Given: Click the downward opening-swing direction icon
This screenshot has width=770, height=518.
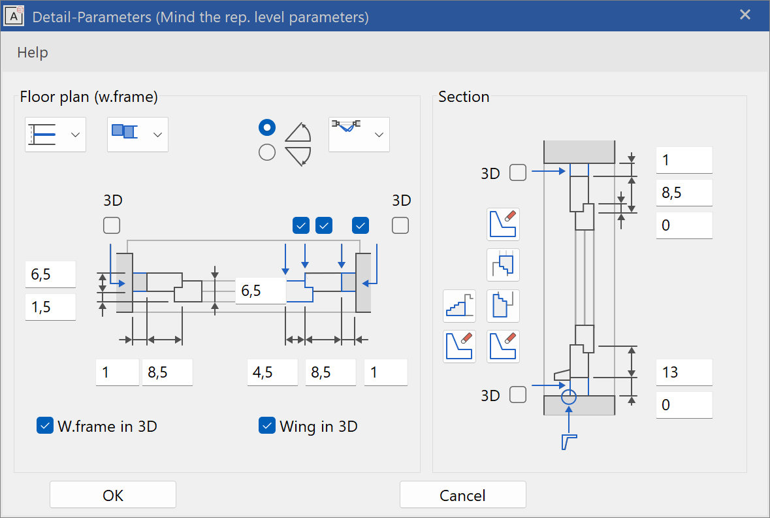Looking at the screenshot, I should tap(298, 156).
